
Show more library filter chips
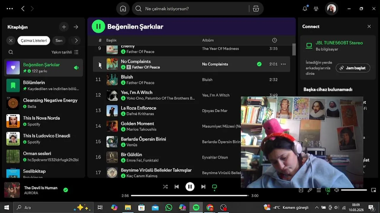pyautogui.click(x=76, y=41)
